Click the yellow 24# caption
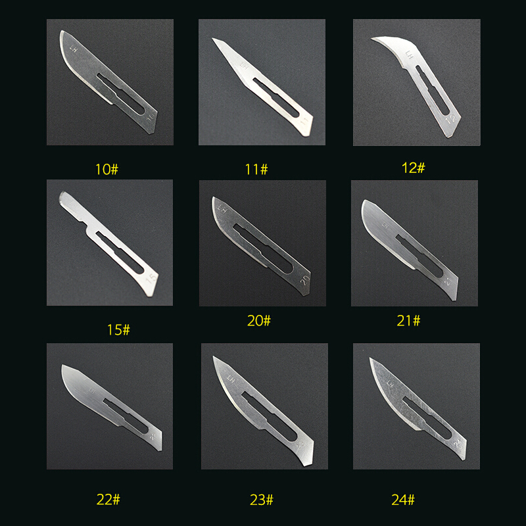This screenshot has width=526, height=526. tap(403, 500)
